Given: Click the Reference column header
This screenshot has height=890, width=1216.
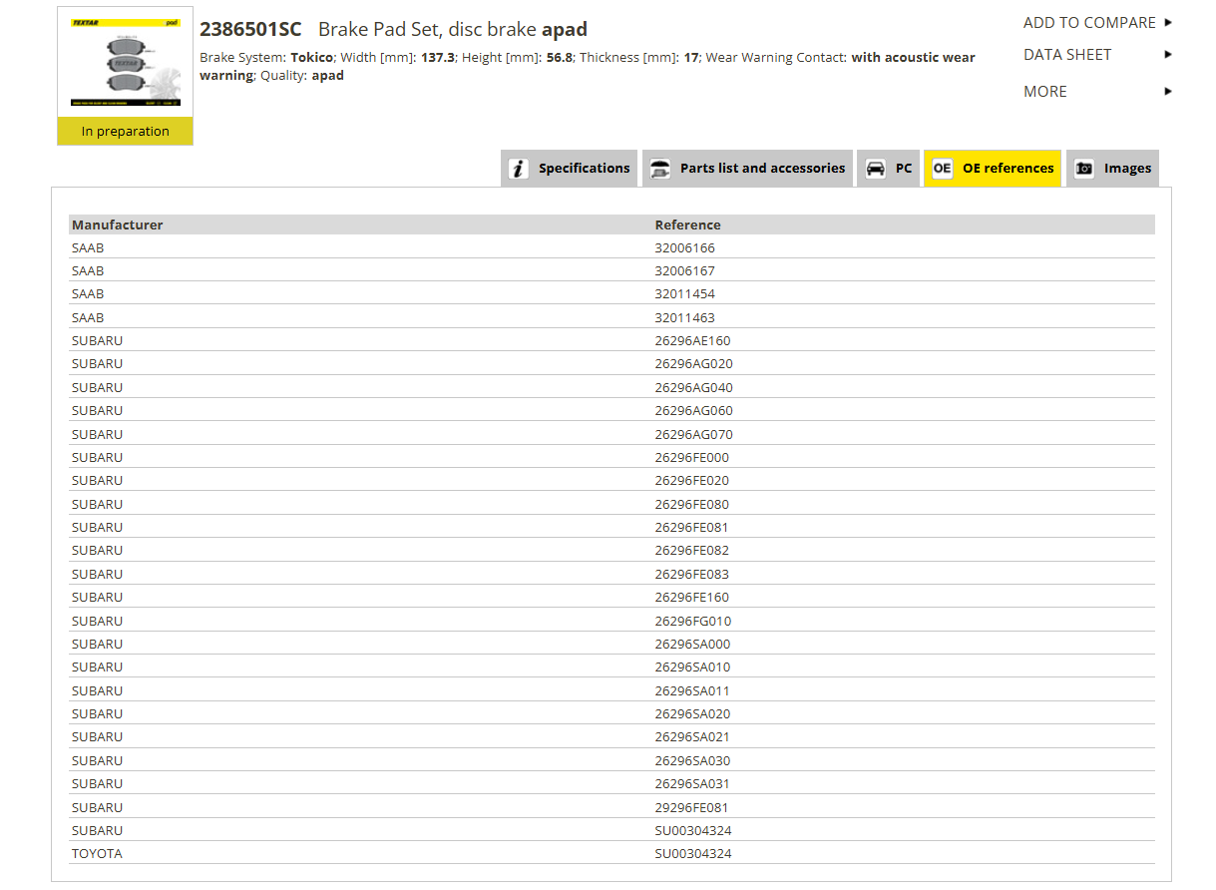Looking at the screenshot, I should (x=687, y=224).
